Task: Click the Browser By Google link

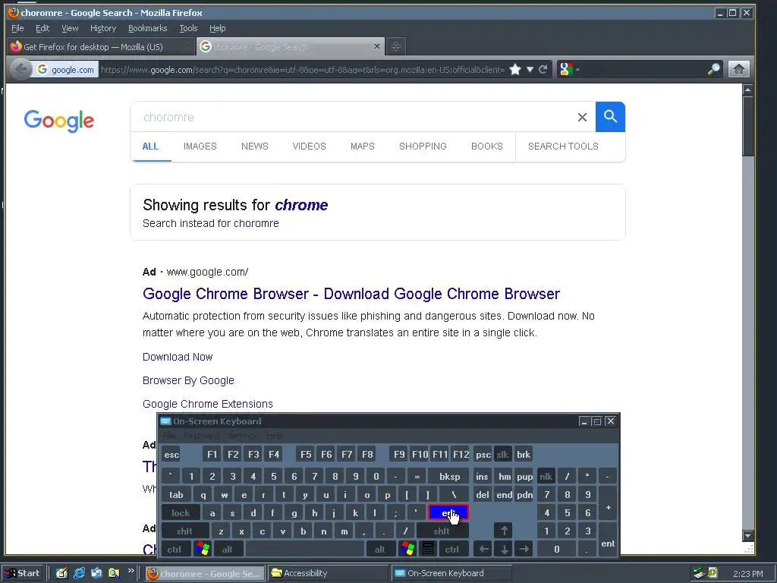Action: 188,380
